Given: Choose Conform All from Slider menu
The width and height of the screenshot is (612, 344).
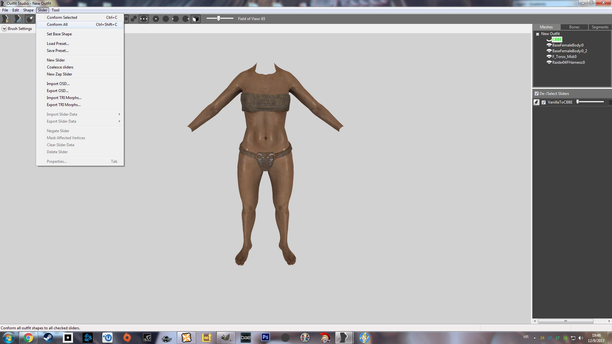Looking at the screenshot, I should tap(80, 25).
